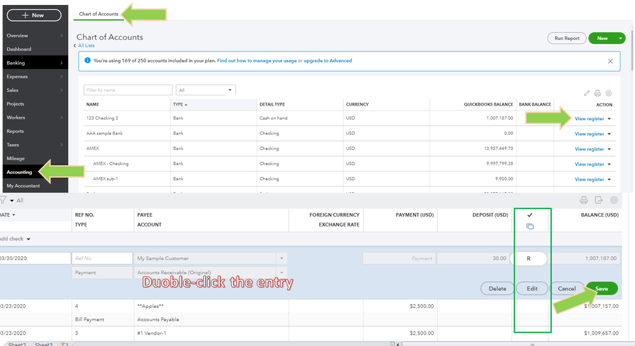635x346 pixels.
Task: Click the Filter by name field
Action: [128, 90]
